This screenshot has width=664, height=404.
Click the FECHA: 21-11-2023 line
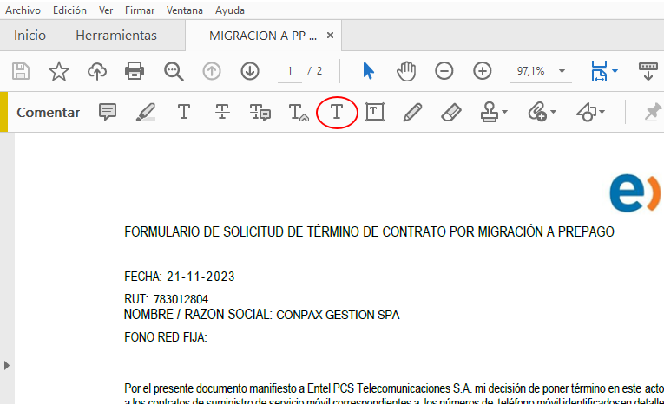(180, 277)
